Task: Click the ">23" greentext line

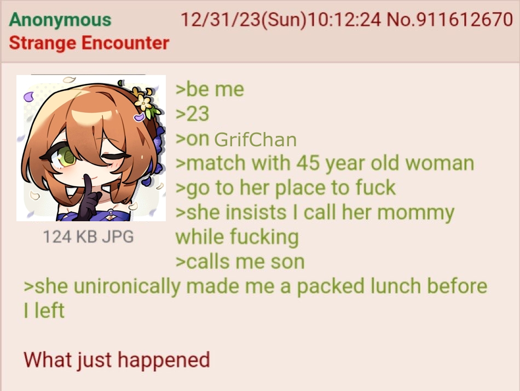Action: pos(192,114)
